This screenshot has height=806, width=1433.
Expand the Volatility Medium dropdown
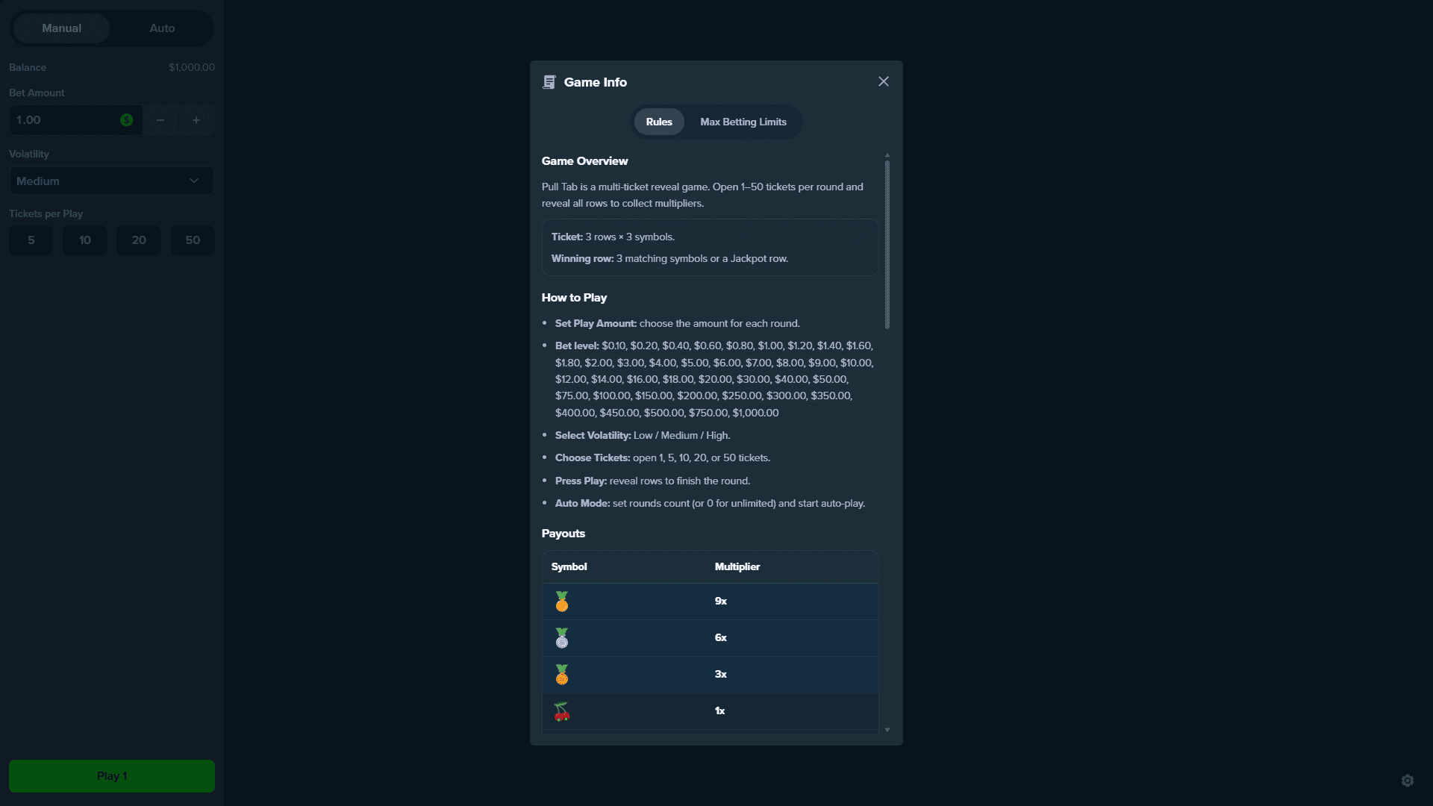click(112, 181)
